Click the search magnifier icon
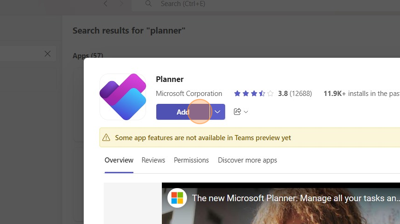Screen dimensions: 400x224 (x=148, y=4)
